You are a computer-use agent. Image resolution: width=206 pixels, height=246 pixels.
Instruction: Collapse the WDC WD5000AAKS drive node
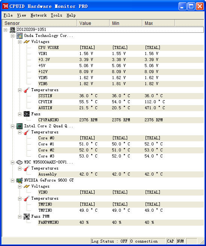click(12, 162)
